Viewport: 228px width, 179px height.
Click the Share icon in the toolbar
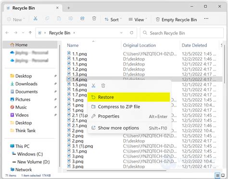click(82, 19)
